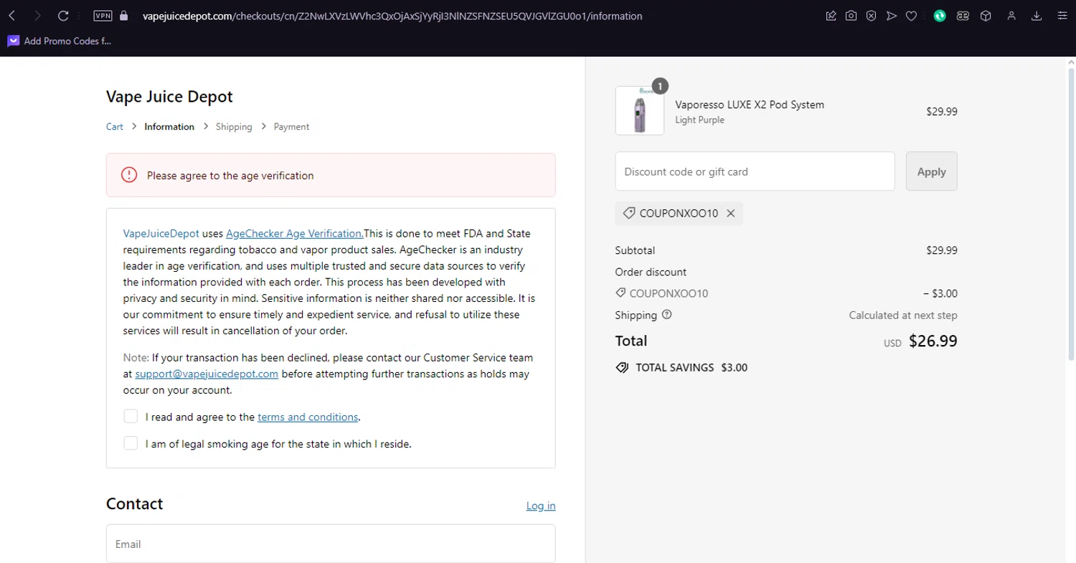Click the Vape Juice Depot store title
Image resolution: width=1076 pixels, height=563 pixels.
pyautogui.click(x=169, y=97)
